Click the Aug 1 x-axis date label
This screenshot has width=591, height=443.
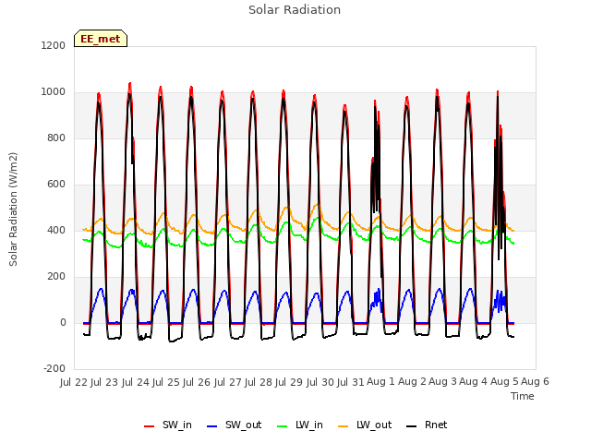click(380, 382)
